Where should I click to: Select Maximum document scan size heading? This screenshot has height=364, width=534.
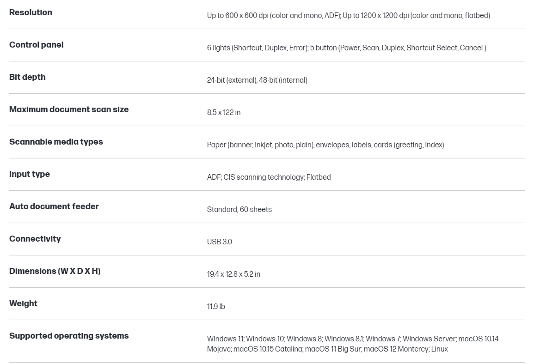click(69, 109)
